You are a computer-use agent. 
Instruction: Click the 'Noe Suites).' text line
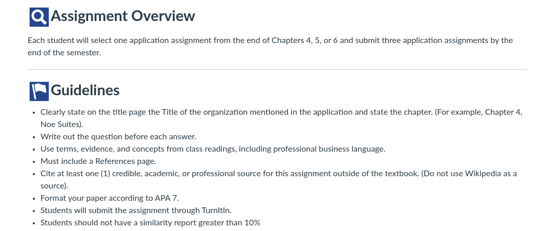point(61,124)
